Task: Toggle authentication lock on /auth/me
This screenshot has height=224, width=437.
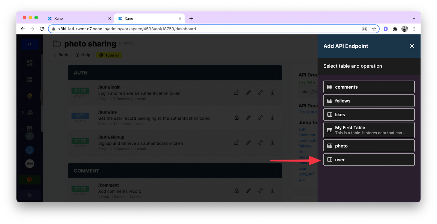Action: [237, 118]
